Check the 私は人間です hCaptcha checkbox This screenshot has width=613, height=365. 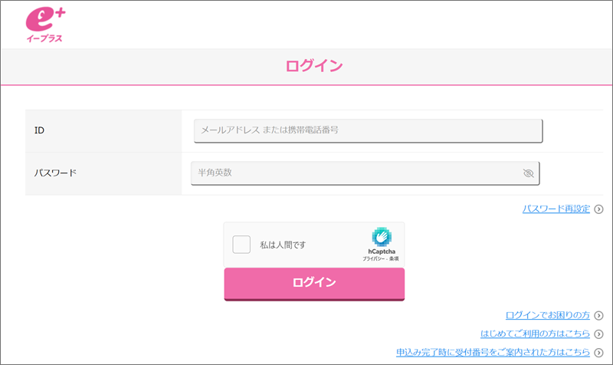coord(241,245)
